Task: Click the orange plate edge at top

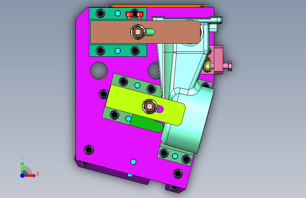Action: pos(156,6)
